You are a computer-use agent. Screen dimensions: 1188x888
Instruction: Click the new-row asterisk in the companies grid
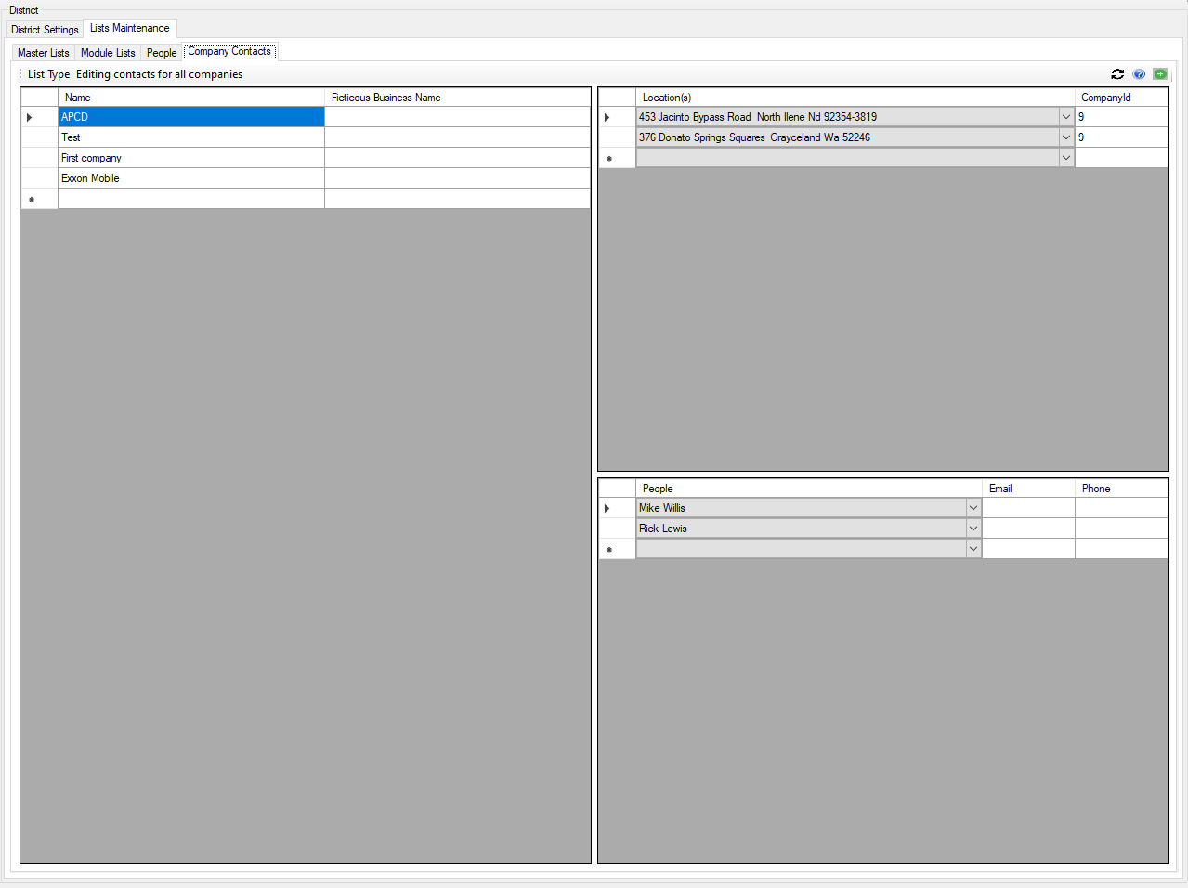(x=32, y=199)
